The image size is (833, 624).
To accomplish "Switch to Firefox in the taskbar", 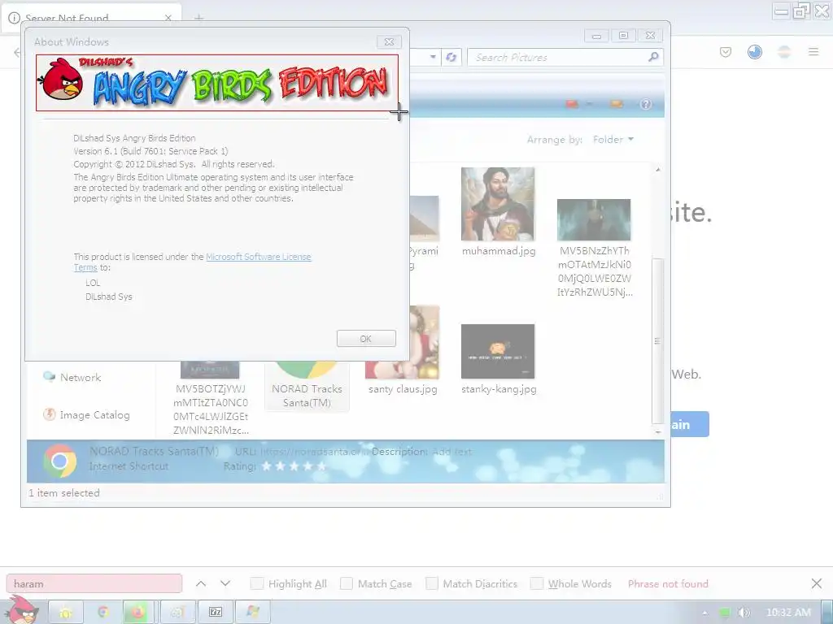I will [138, 613].
